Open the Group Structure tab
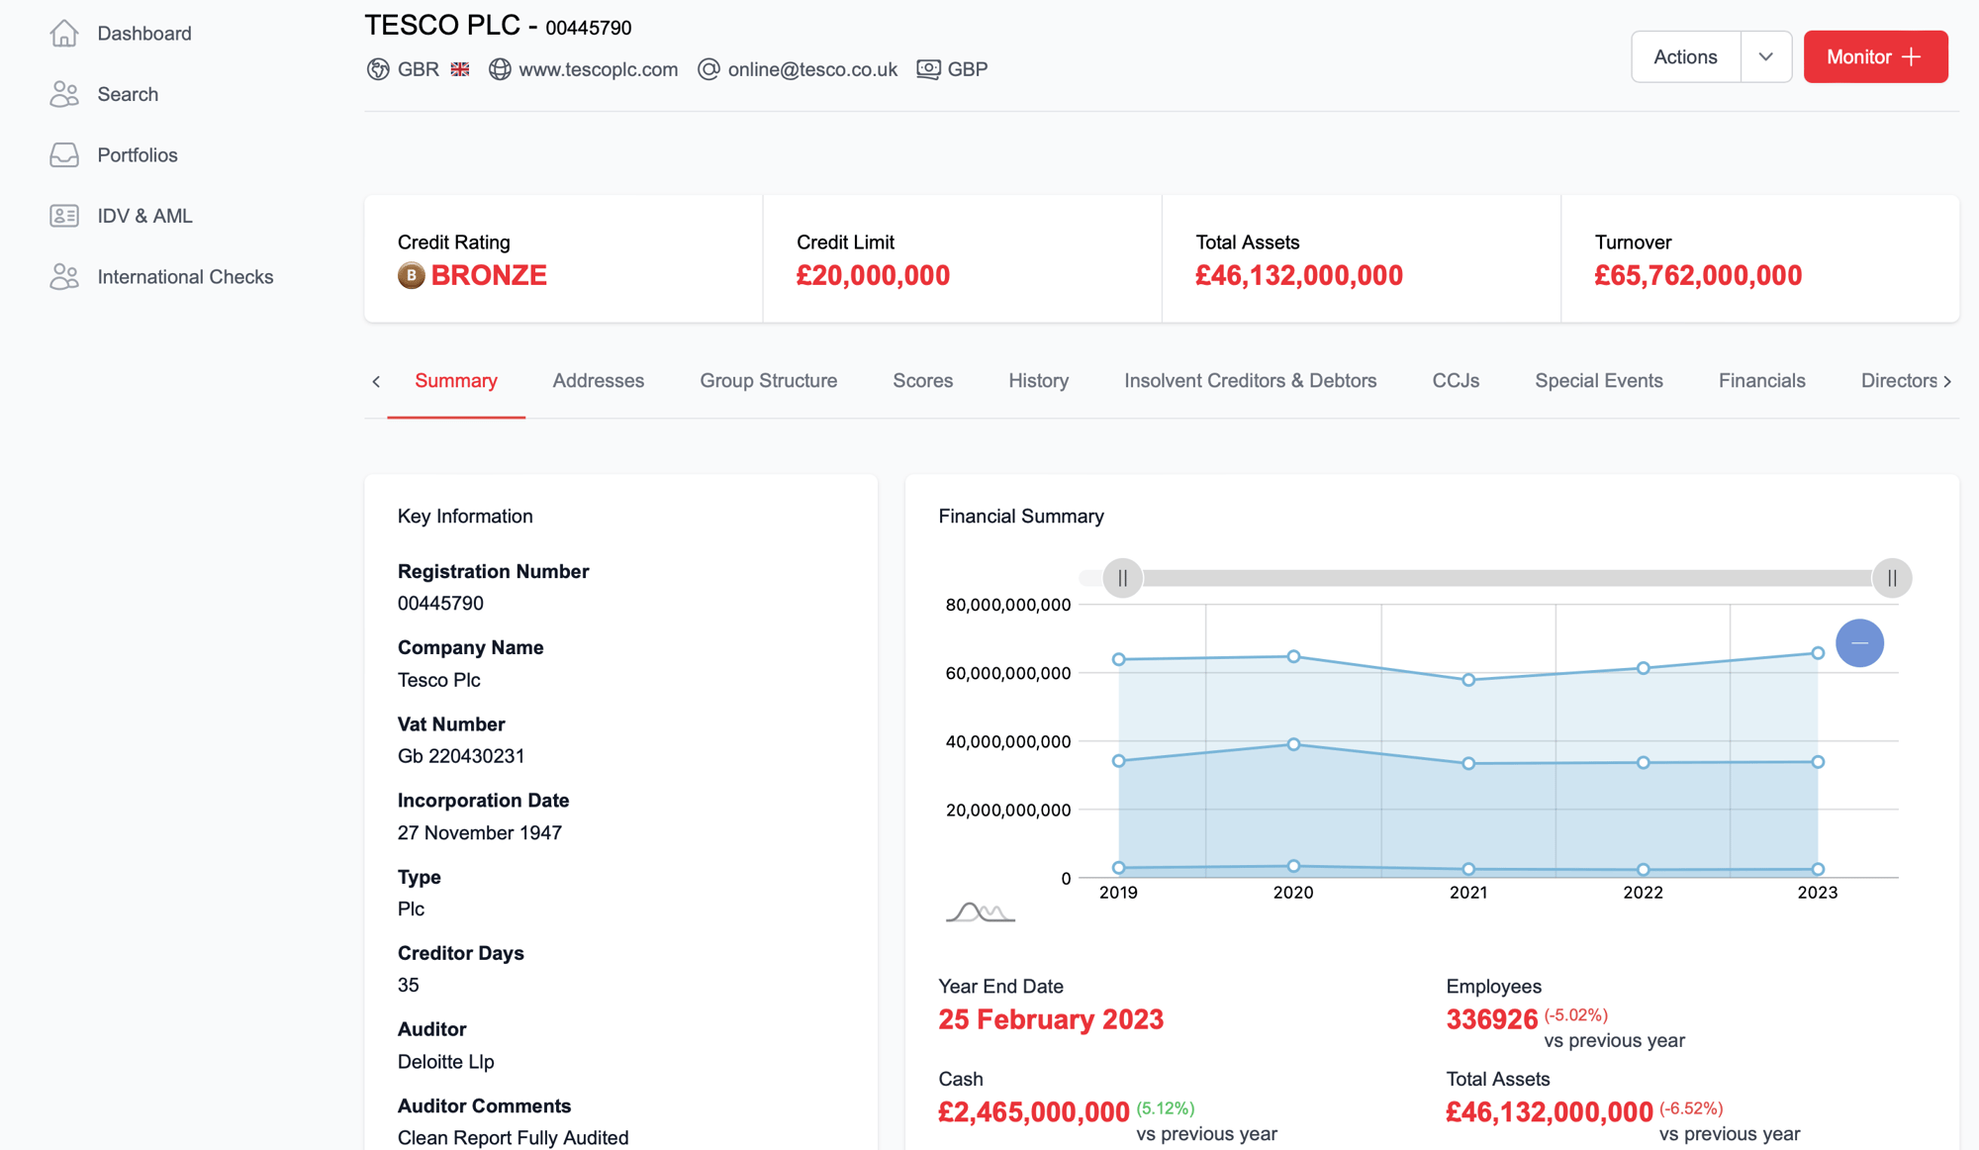This screenshot has height=1150, width=1979. click(x=769, y=381)
